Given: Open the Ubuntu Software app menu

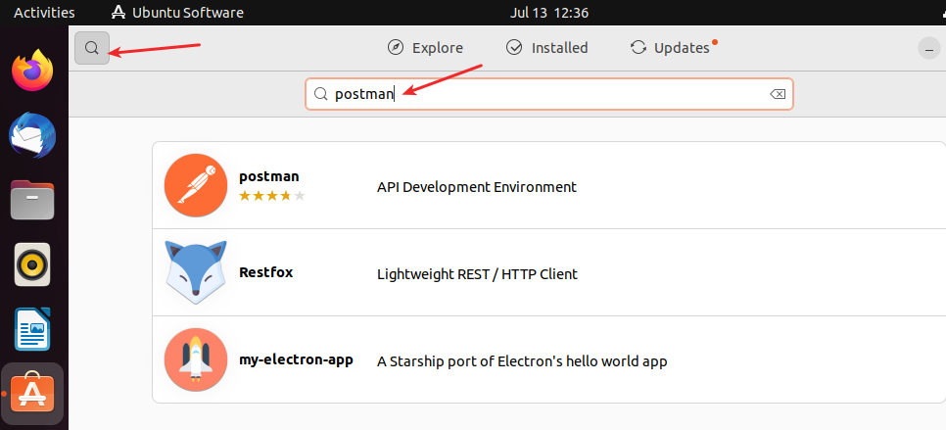Looking at the screenshot, I should pyautogui.click(x=178, y=13).
